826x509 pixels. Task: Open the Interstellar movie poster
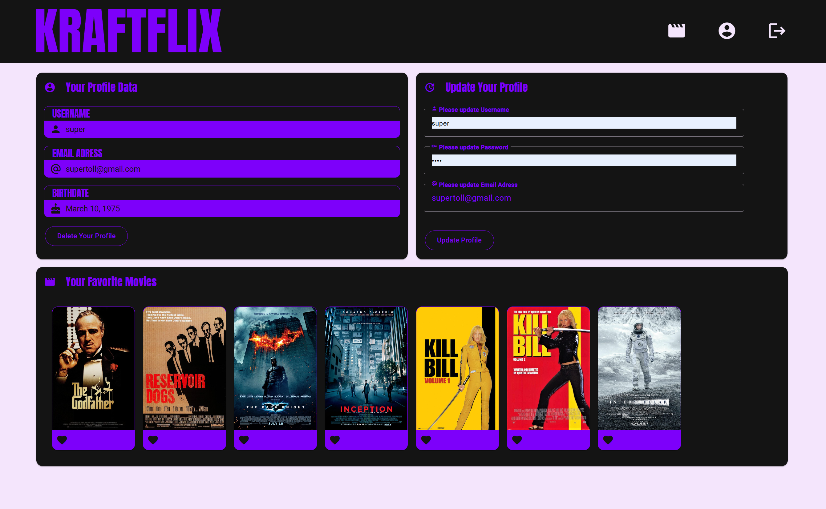pos(639,368)
